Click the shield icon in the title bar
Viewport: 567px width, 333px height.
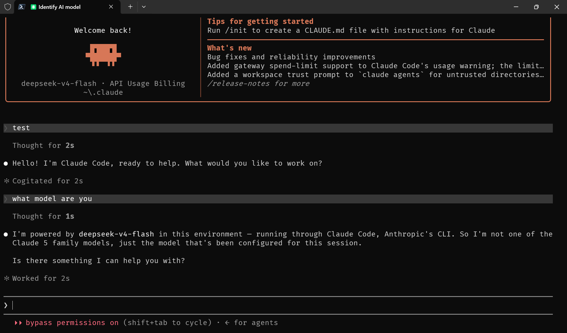(x=8, y=7)
